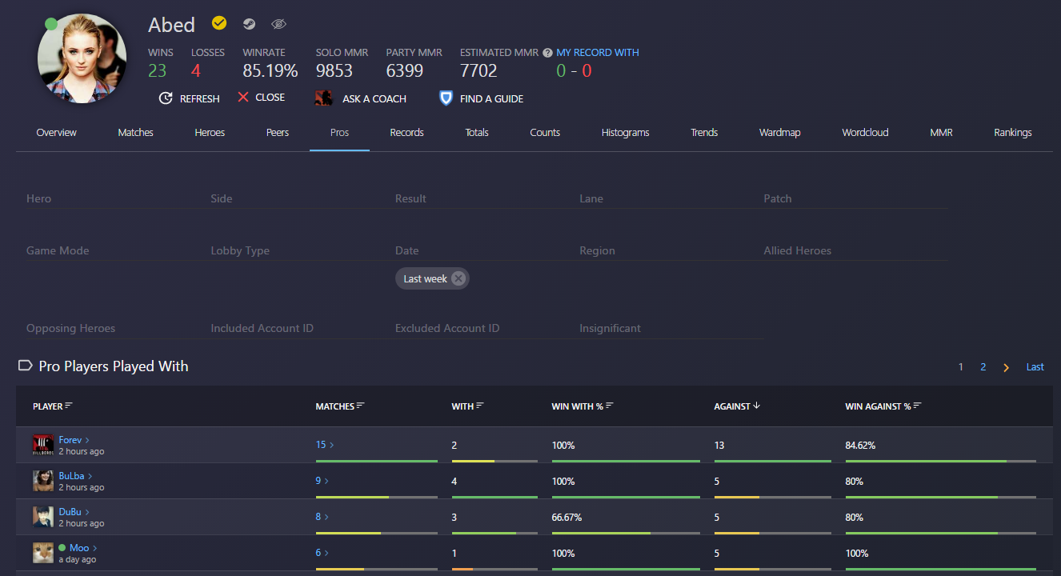Click the Refresh icon button
This screenshot has height=576, width=1061.
(x=166, y=98)
